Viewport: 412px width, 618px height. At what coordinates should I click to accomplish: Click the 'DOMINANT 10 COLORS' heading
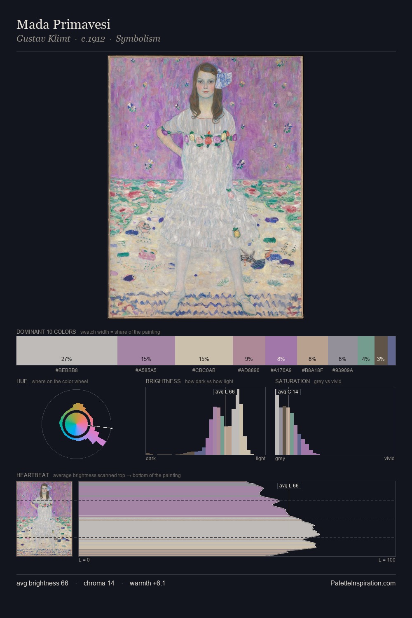46,332
